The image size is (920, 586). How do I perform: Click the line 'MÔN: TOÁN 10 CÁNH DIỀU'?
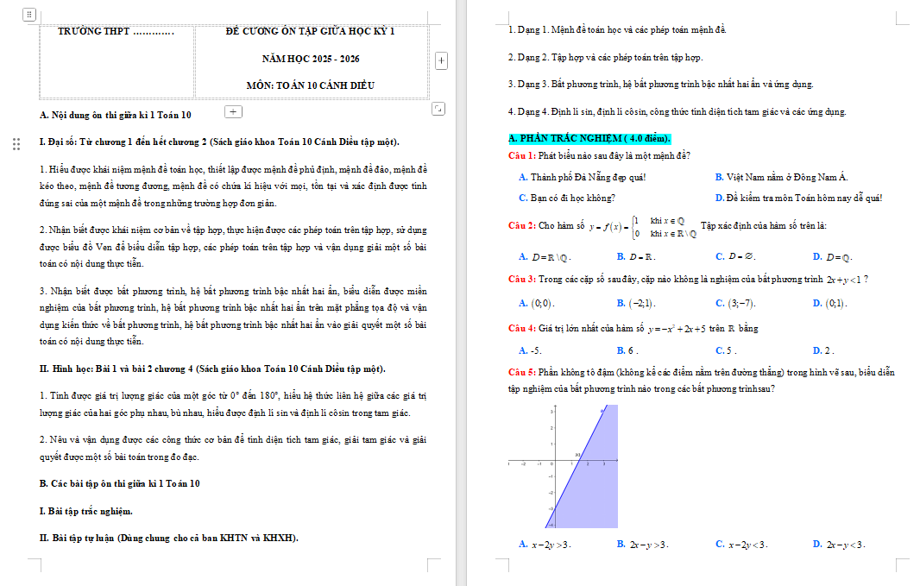coord(311,85)
